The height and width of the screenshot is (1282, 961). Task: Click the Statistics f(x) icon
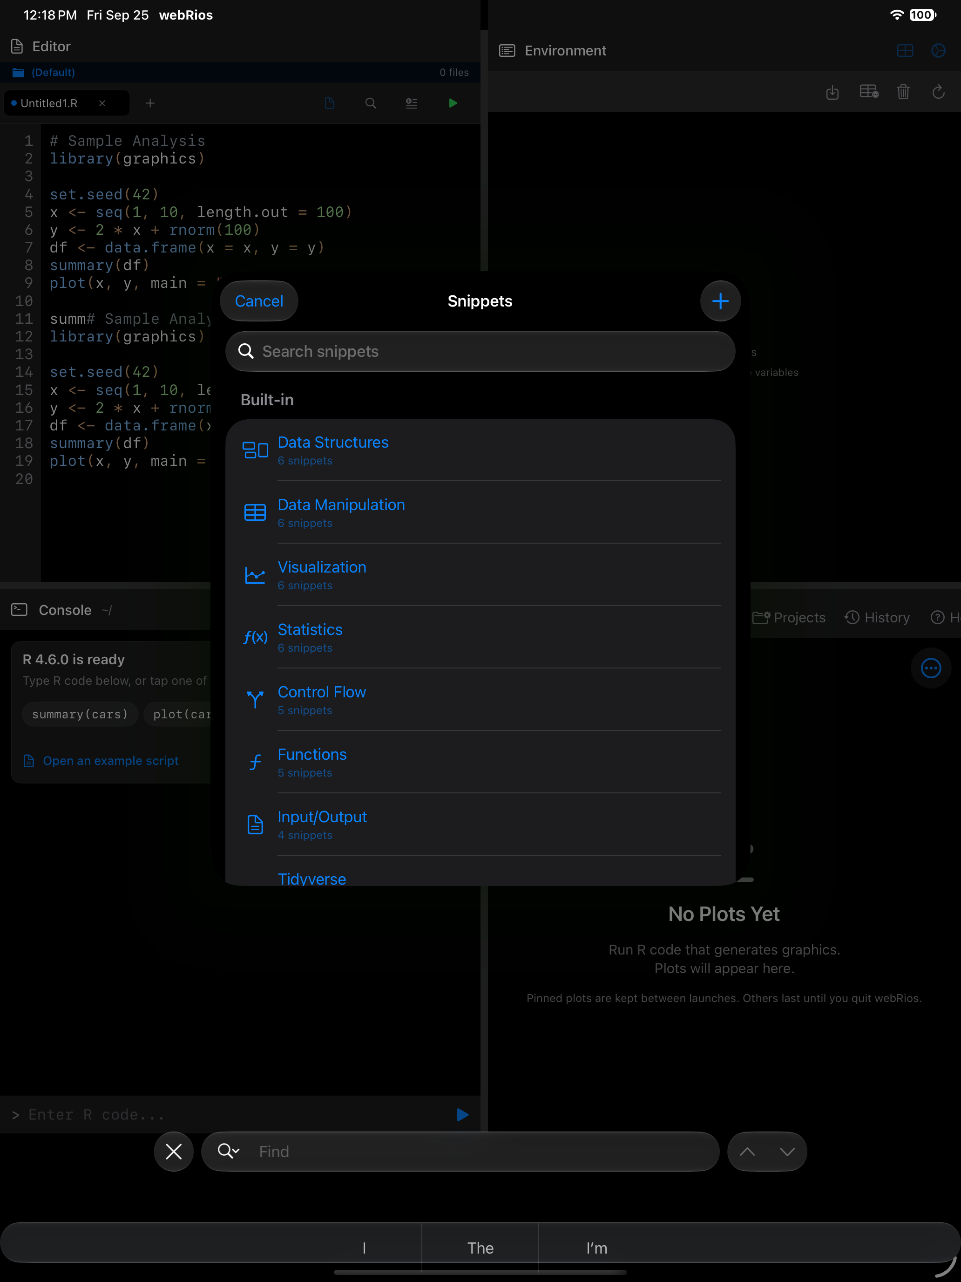coord(255,638)
